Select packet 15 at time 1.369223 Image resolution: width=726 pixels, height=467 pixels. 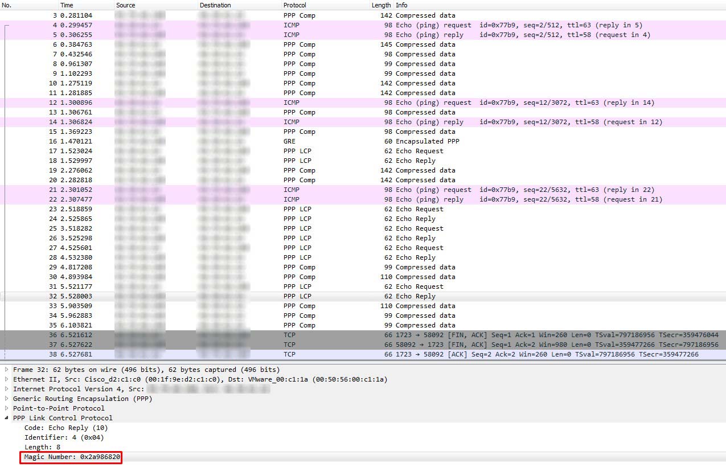[x=363, y=132]
